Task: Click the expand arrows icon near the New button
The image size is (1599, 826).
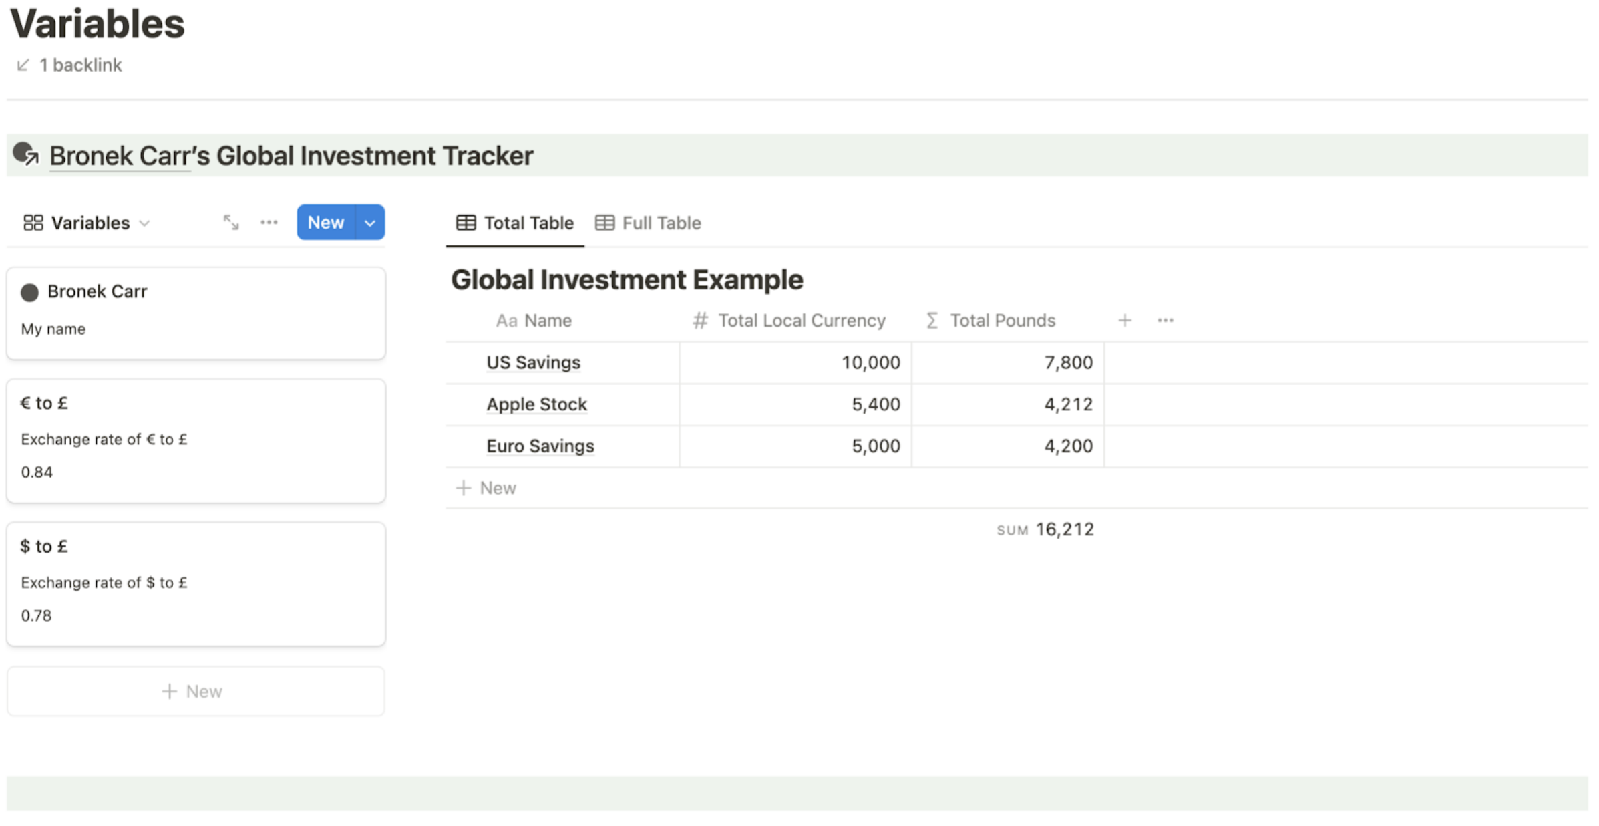Action: pyautogui.click(x=230, y=222)
